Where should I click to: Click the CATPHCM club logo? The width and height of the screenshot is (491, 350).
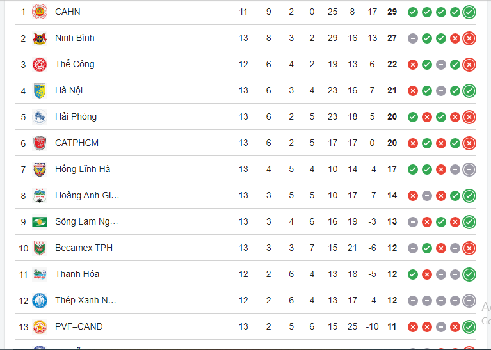(x=40, y=143)
